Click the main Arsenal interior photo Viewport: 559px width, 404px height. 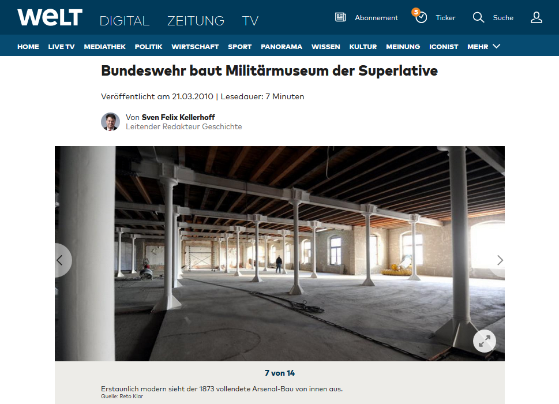(x=279, y=253)
